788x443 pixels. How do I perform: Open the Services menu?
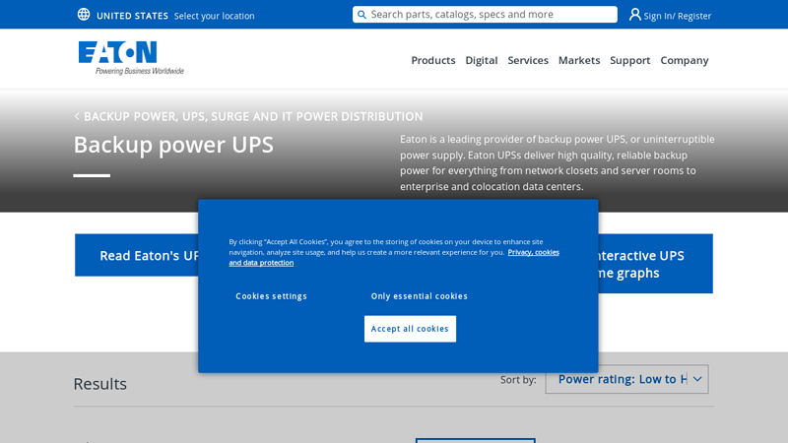coord(528,60)
